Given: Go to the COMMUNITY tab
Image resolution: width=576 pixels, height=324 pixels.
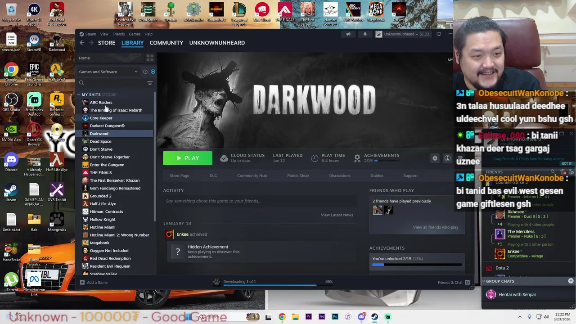Looking at the screenshot, I should point(166,43).
